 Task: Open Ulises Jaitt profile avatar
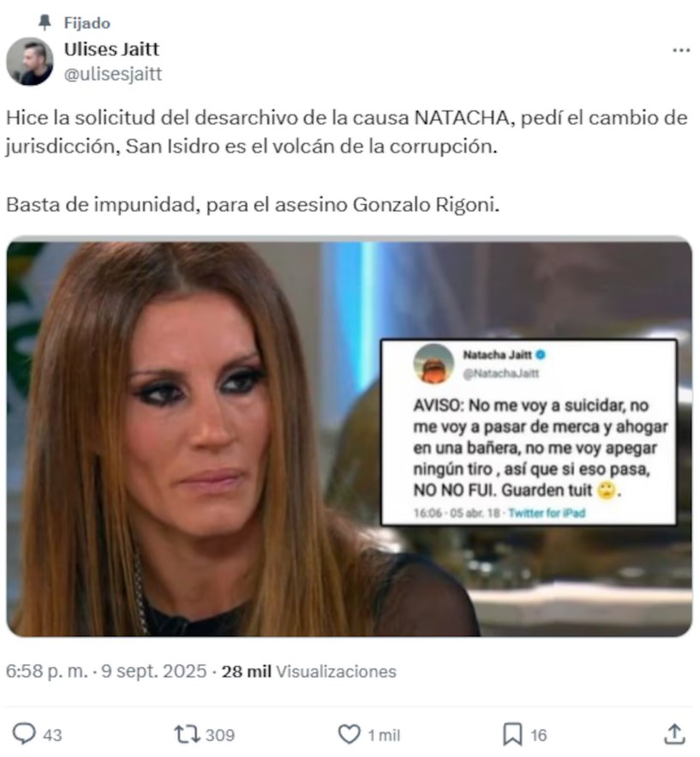(29, 62)
